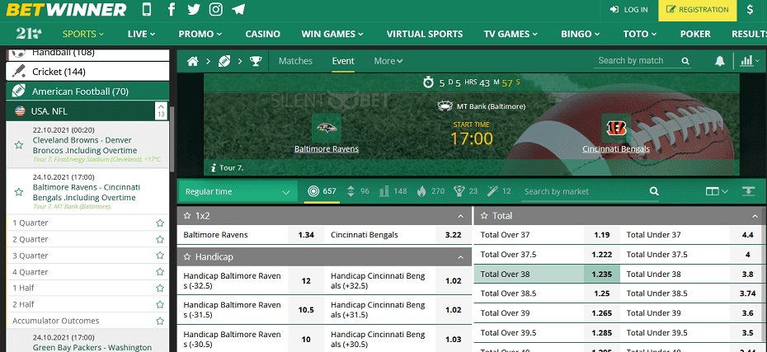Collapse the Handicap market section
The width and height of the screenshot is (767, 352).
coord(460,256)
